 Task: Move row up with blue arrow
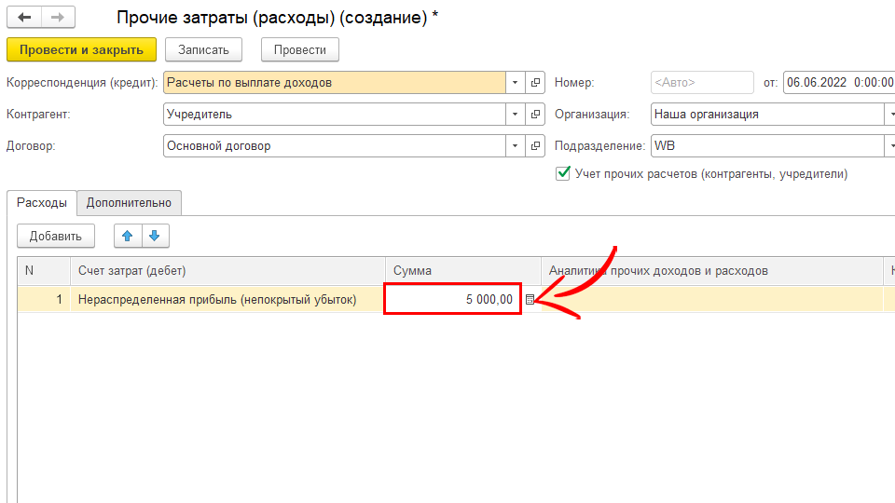click(128, 236)
